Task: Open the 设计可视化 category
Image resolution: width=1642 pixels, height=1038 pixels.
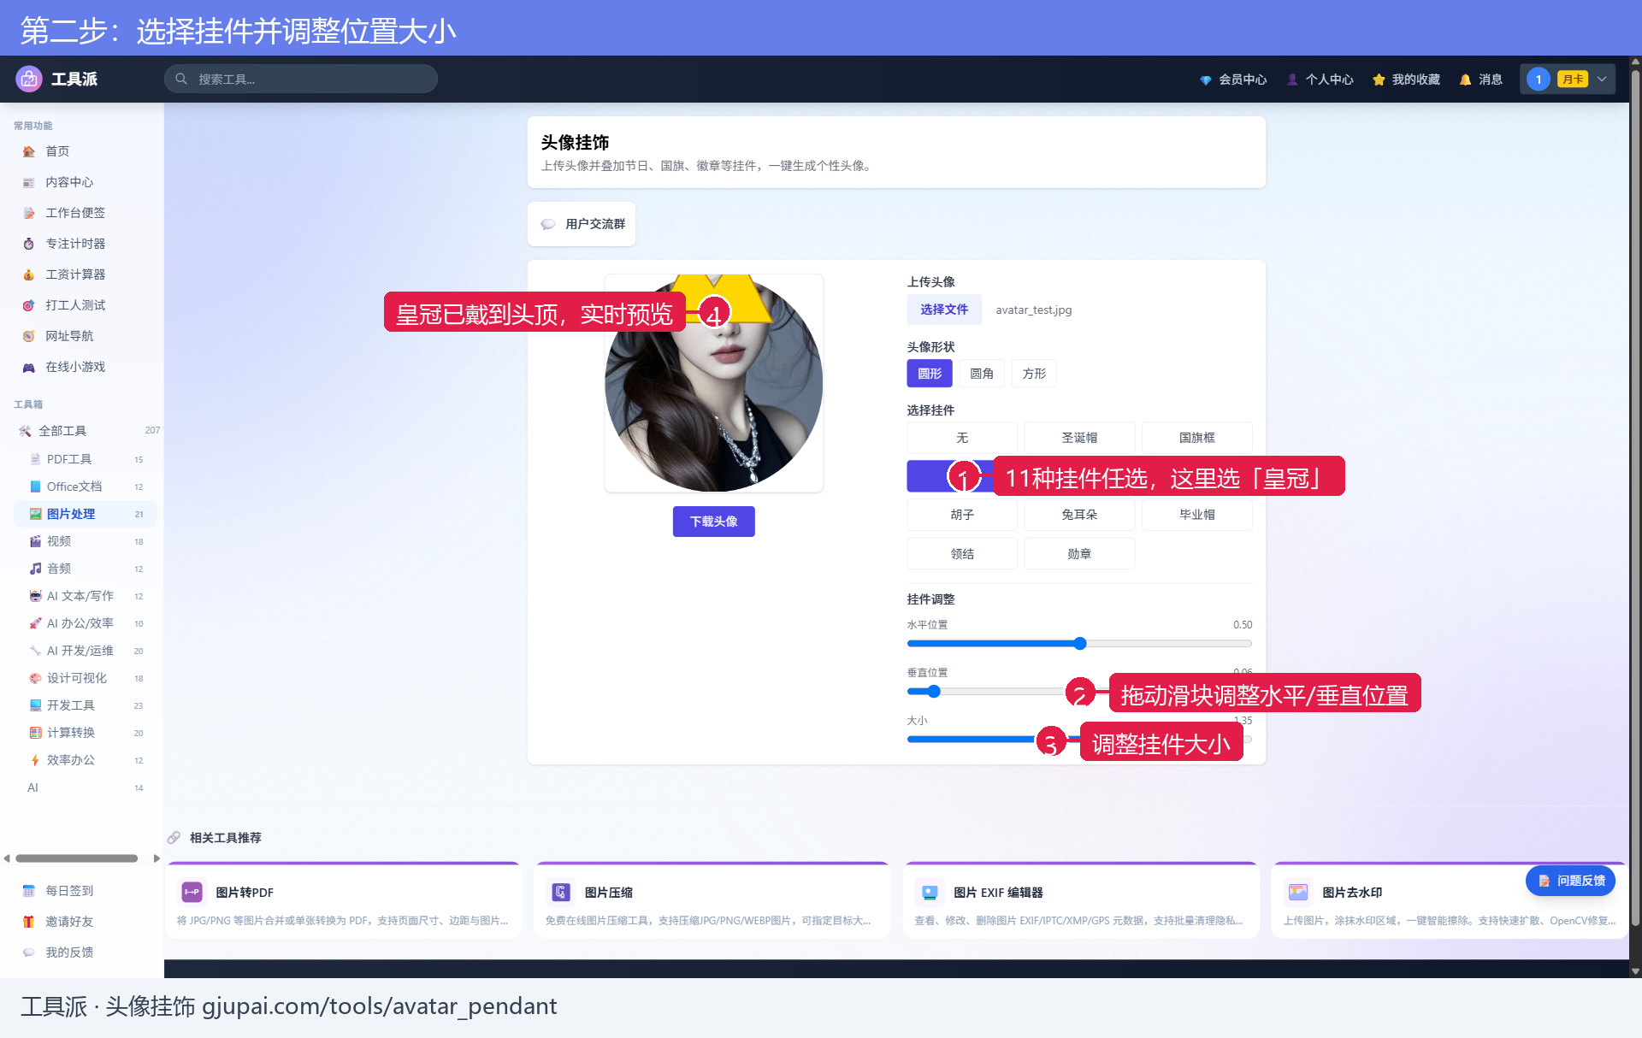Action: [86, 678]
